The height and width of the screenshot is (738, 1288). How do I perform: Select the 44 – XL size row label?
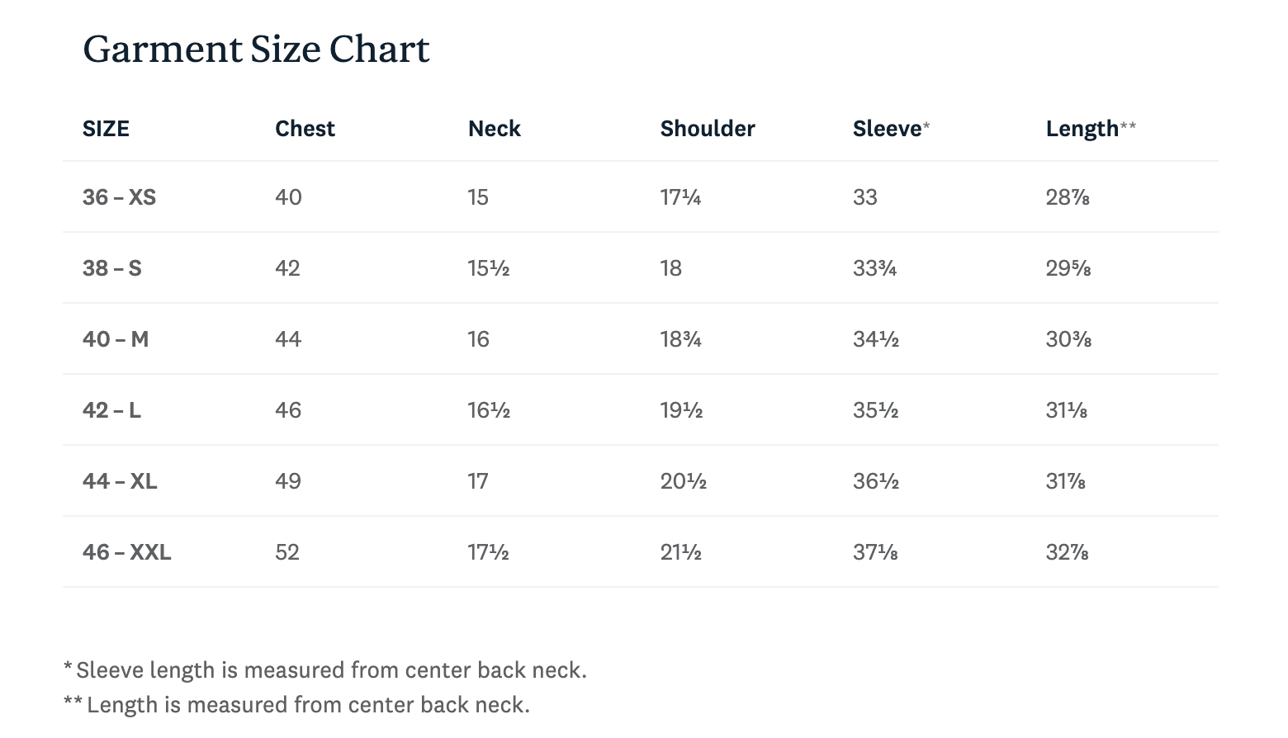[x=120, y=481]
